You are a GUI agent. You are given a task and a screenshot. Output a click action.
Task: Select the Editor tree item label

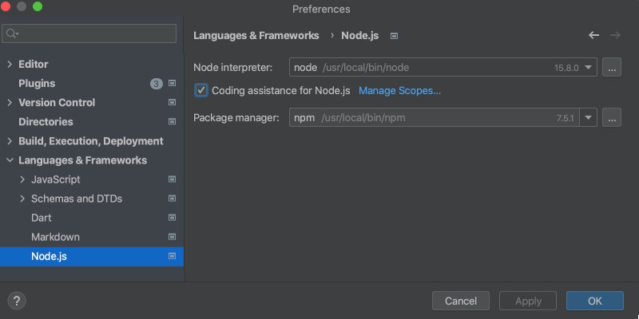pos(34,65)
